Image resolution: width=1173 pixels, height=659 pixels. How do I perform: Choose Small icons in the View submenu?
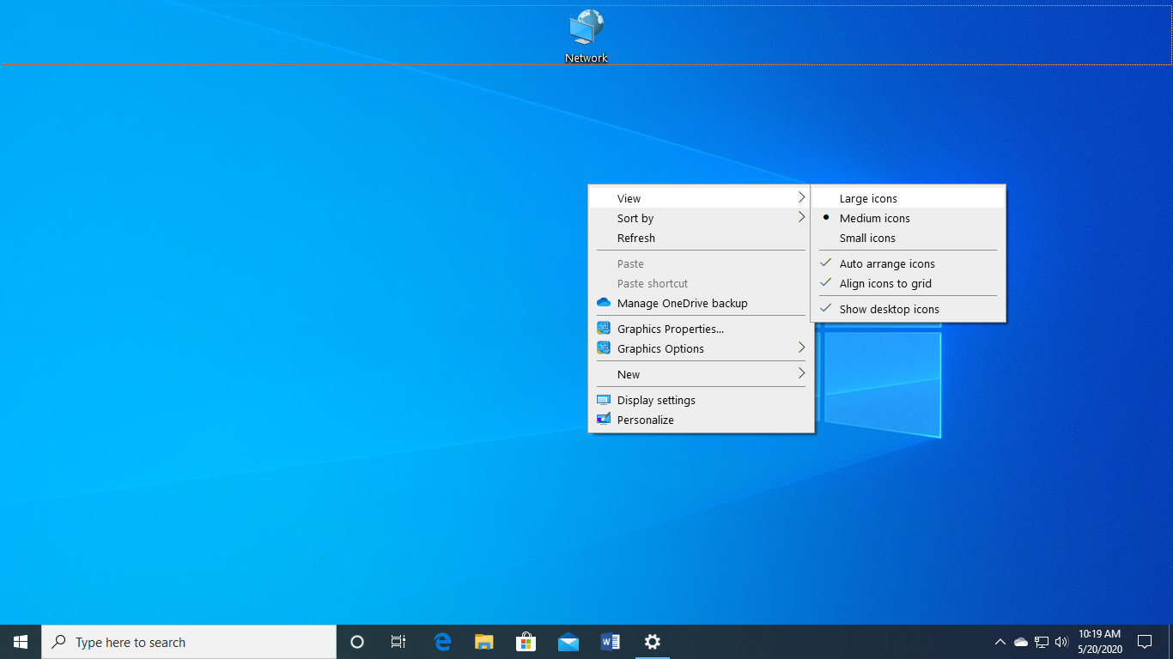pyautogui.click(x=908, y=238)
